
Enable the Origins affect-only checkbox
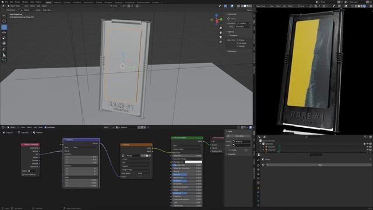[238, 40]
